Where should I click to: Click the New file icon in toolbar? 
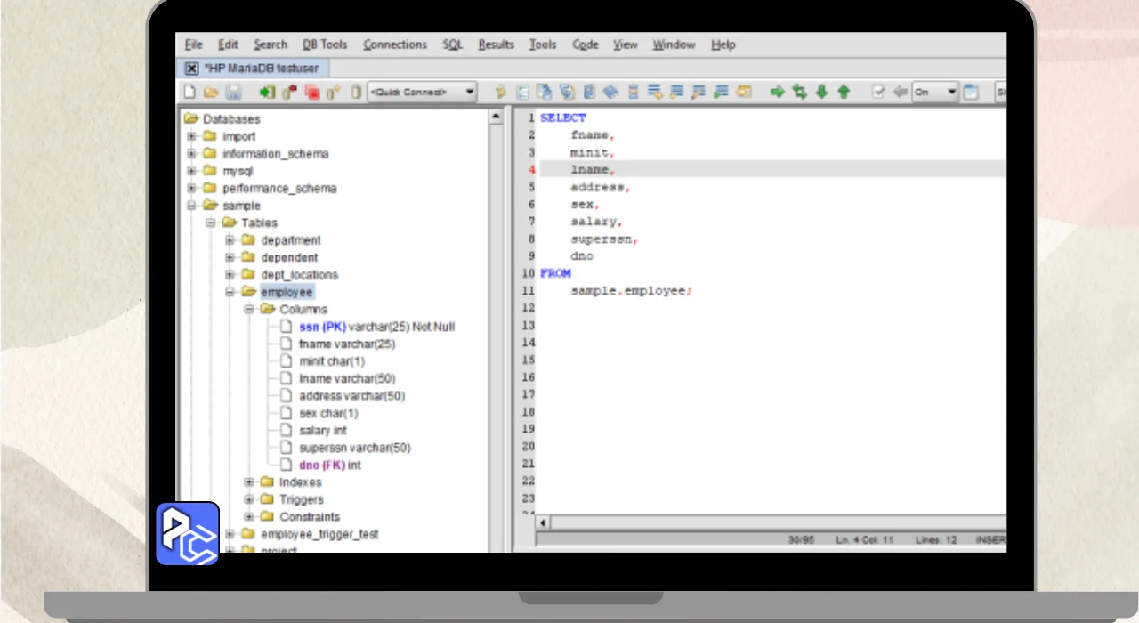[190, 92]
